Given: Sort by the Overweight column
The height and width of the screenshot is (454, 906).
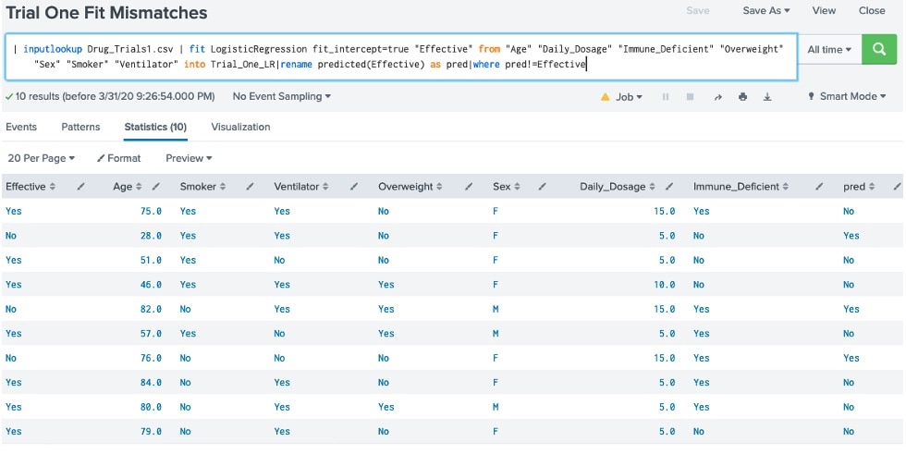Looking at the screenshot, I should [410, 187].
